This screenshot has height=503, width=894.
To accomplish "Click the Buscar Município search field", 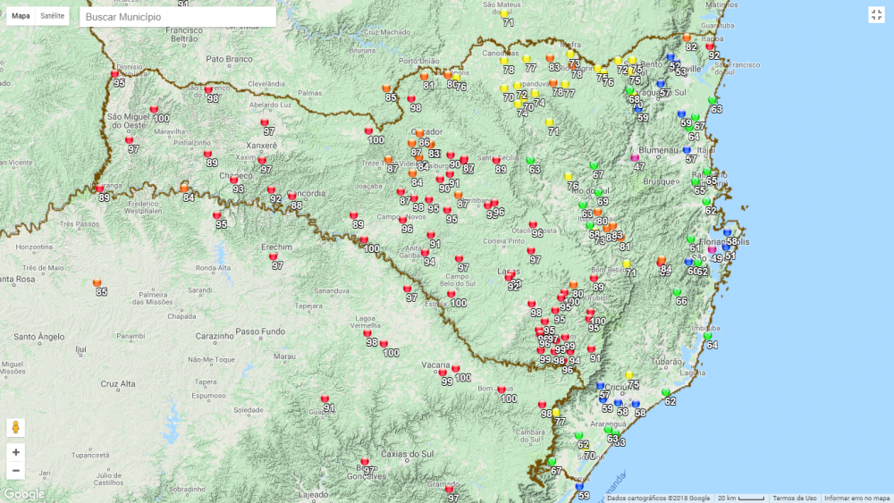I will click(177, 17).
